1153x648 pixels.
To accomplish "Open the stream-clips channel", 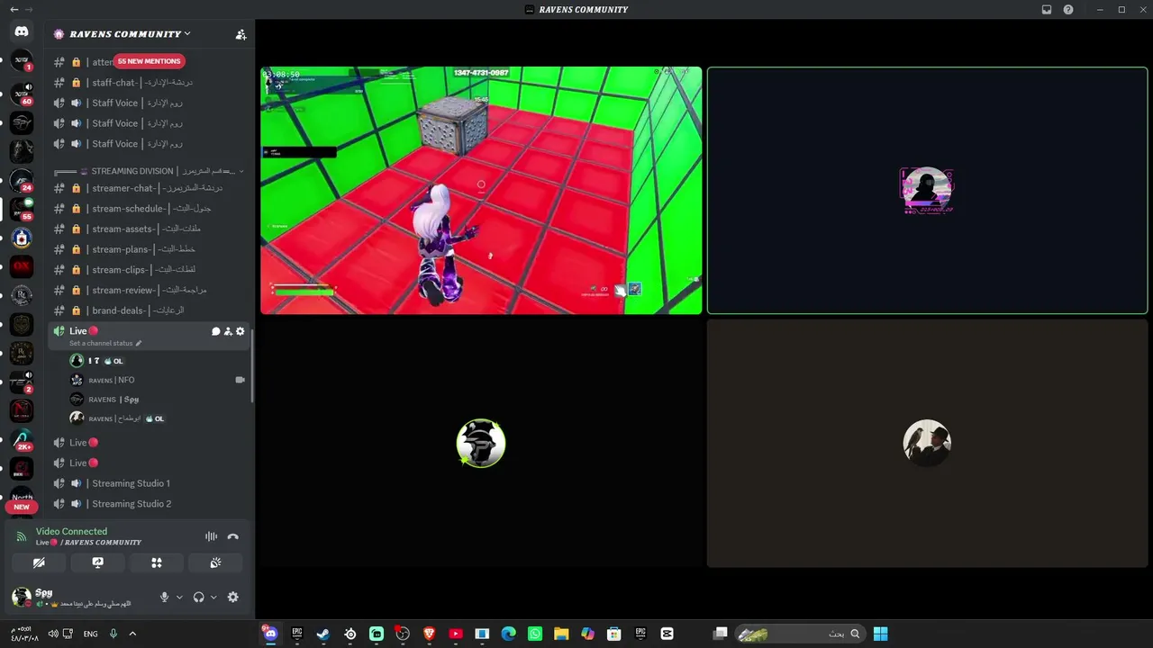I will click(150, 270).
